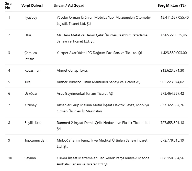The height and width of the screenshot is (171, 192).
Task: Click the Unvan / Ad-Soyad column header
Action: (x=69, y=5)
